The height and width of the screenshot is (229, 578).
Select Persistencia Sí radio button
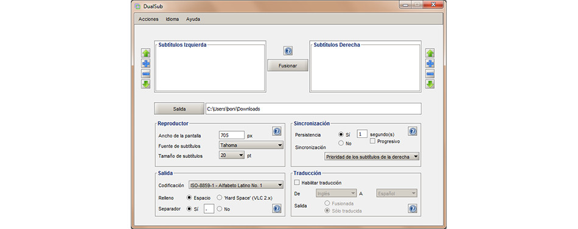pos(341,135)
